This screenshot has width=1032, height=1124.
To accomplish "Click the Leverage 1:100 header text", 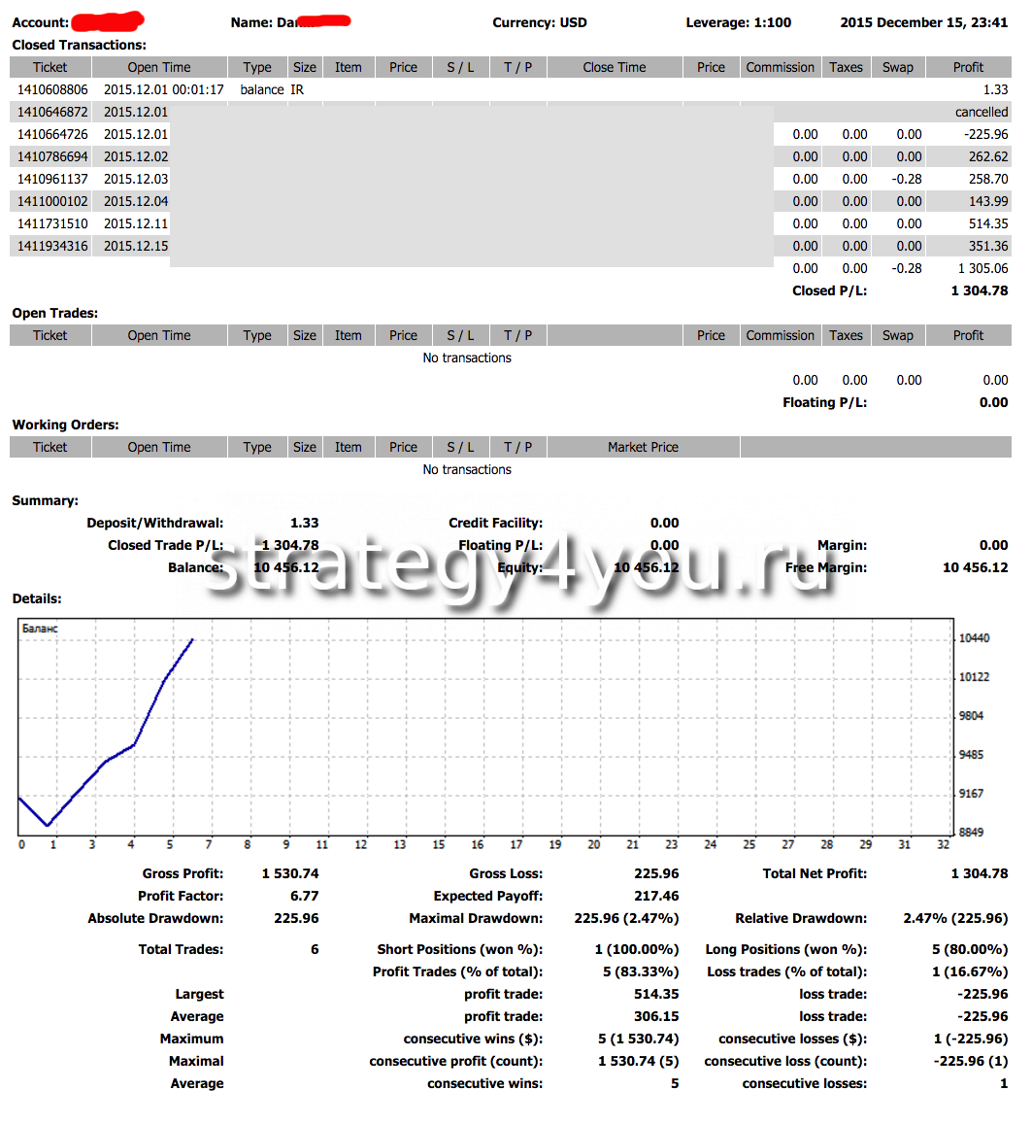I will [x=738, y=22].
